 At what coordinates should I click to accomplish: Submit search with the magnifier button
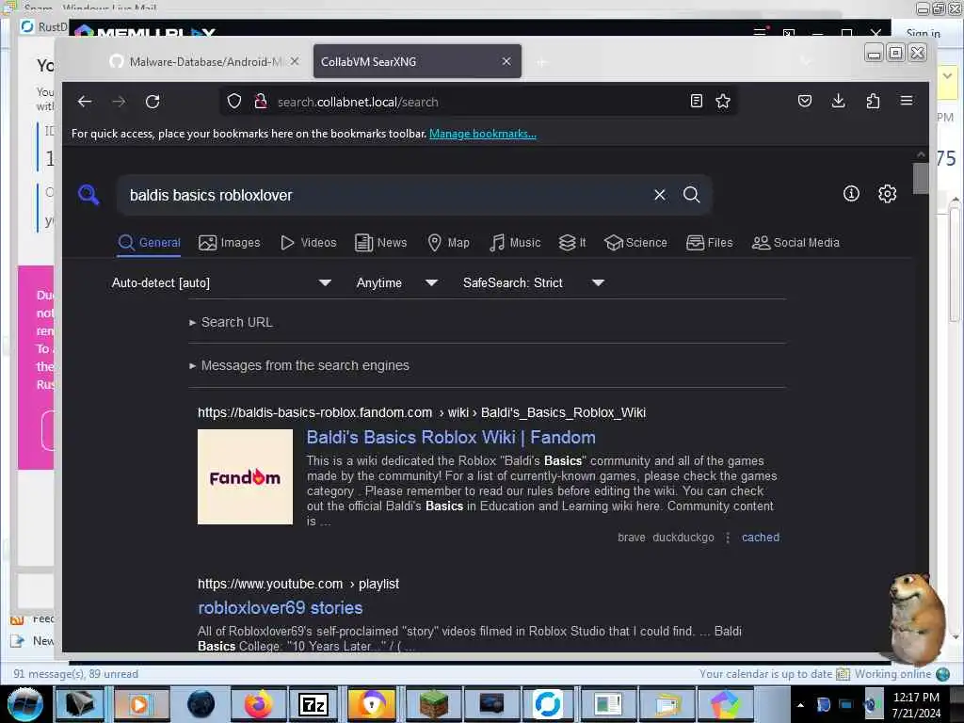point(692,195)
